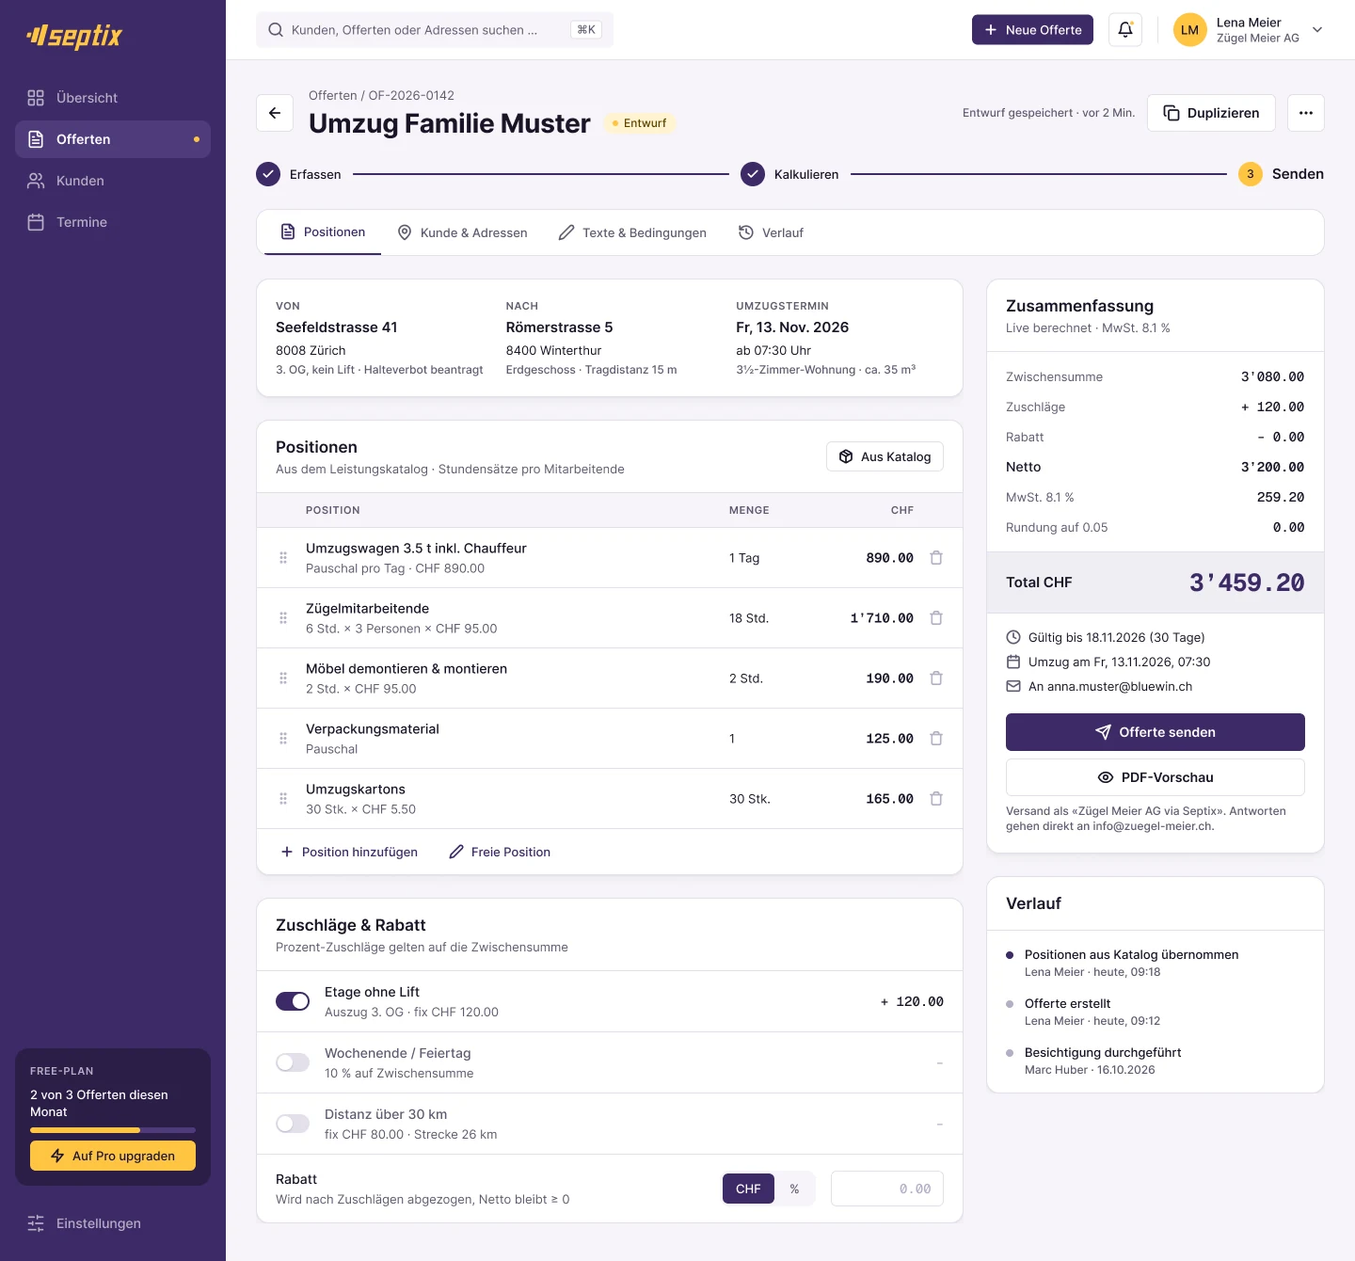Delete the Umzugswagen 3.5 t position

936,558
